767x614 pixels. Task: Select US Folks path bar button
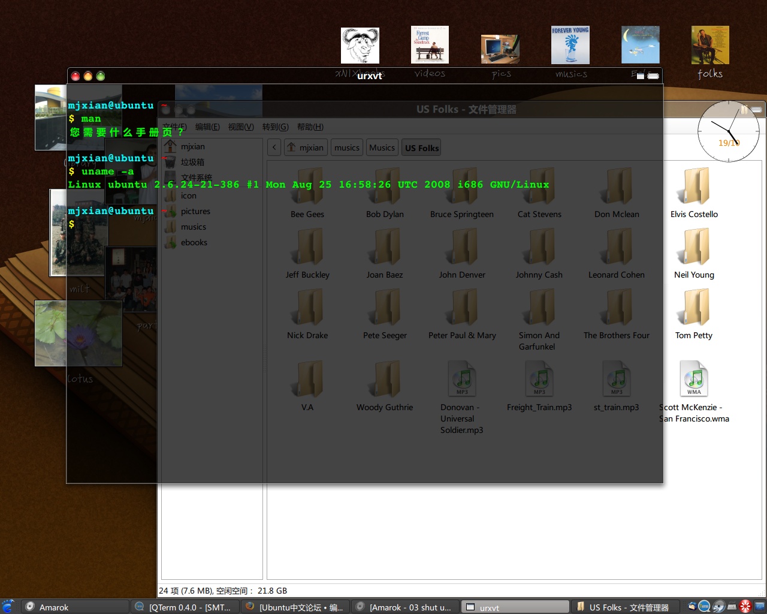point(421,148)
